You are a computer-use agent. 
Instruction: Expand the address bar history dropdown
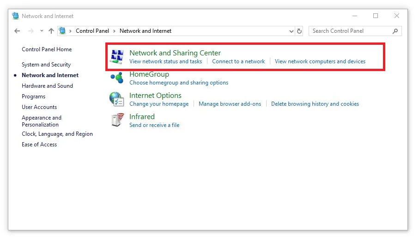(291, 31)
